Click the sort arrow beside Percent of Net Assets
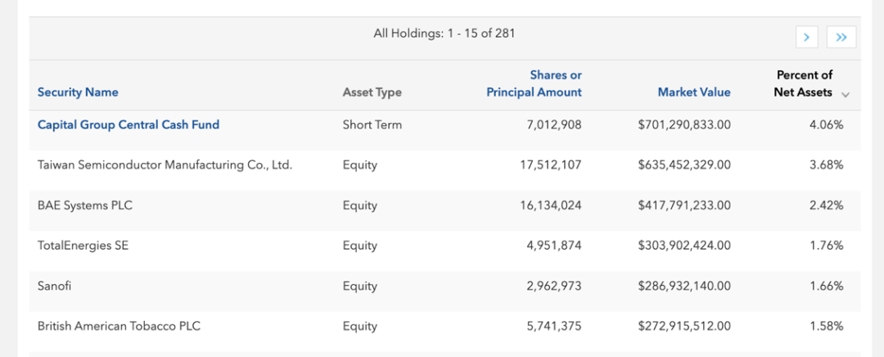The image size is (884, 357). (846, 94)
